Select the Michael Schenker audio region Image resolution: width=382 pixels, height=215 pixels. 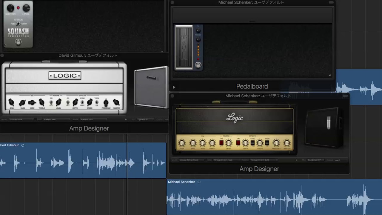(x=274, y=197)
